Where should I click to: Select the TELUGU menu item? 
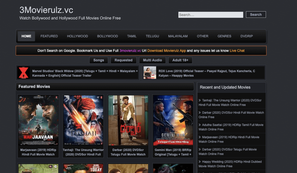click(x=152, y=36)
